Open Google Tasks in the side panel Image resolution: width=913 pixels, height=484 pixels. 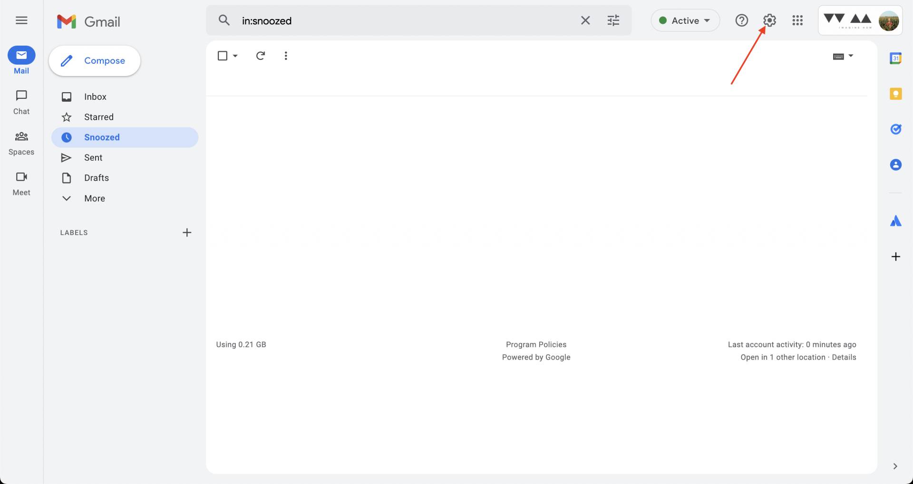click(x=896, y=129)
